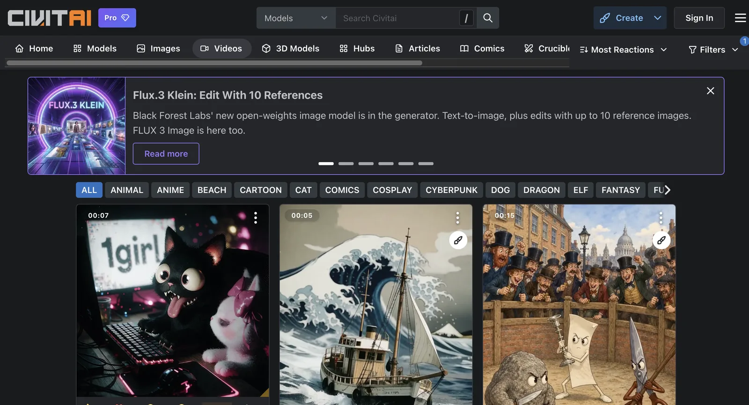This screenshot has height=405, width=749.
Task: Click the Pro membership badge
Action: [x=117, y=18]
